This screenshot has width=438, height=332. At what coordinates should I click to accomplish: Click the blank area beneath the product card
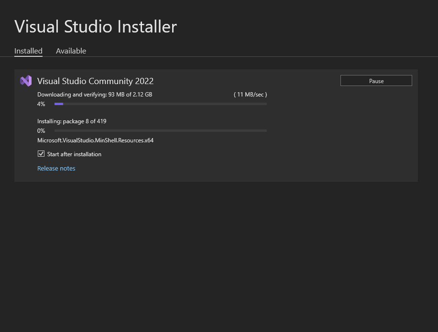click(215, 253)
